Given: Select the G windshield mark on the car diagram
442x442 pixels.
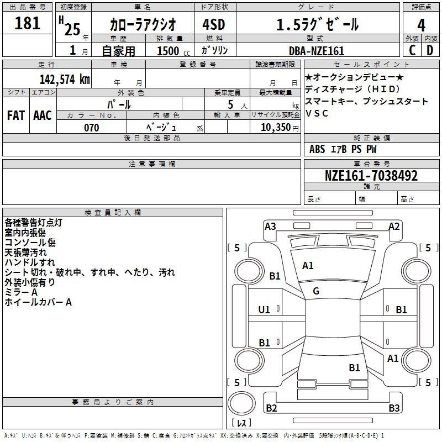Looking at the screenshot, I should pyautogui.click(x=315, y=291).
